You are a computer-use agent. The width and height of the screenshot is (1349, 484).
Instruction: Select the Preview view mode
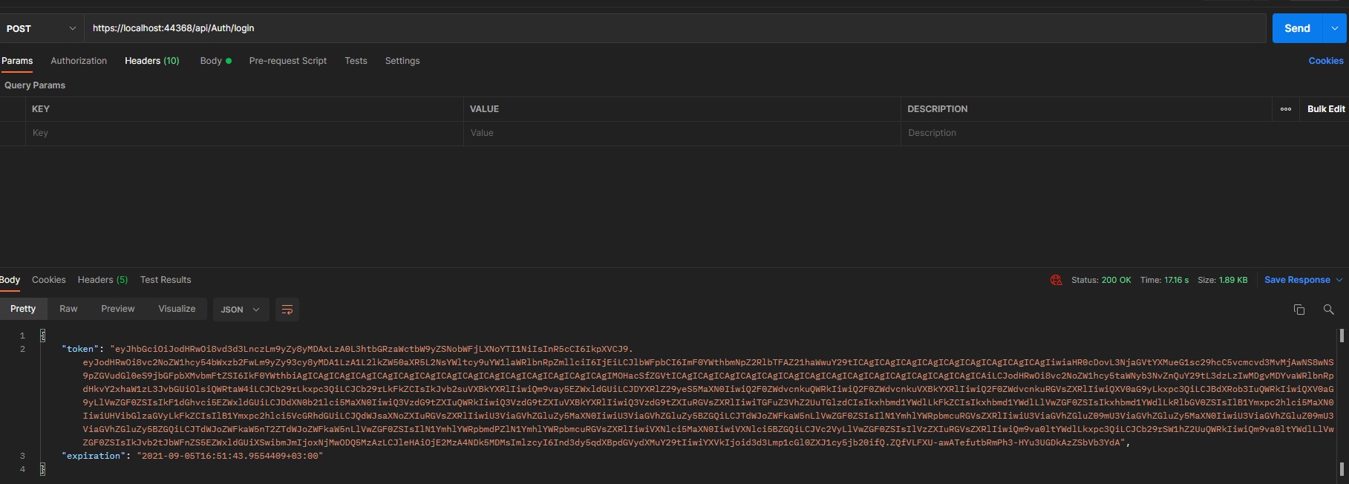pyautogui.click(x=118, y=309)
